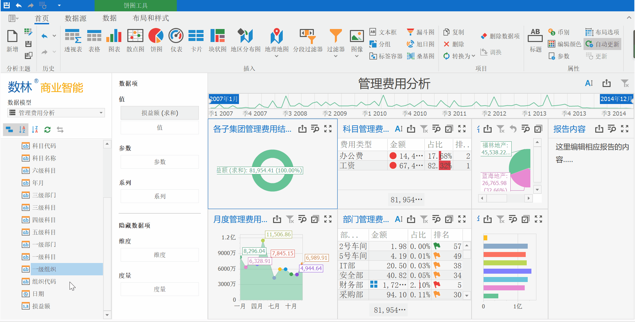The height and width of the screenshot is (322, 635).
Task: Insert a pie chart (饼图)
Action: pos(156,41)
